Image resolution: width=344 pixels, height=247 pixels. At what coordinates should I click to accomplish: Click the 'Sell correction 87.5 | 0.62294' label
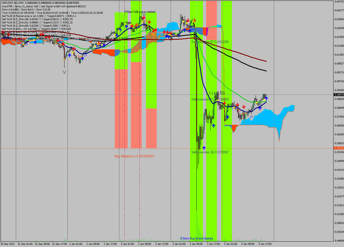point(210,42)
